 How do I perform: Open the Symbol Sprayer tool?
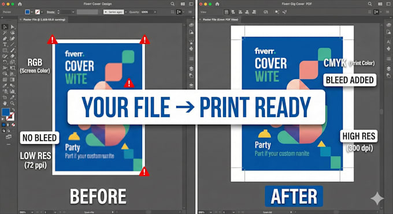[x=5, y=91]
